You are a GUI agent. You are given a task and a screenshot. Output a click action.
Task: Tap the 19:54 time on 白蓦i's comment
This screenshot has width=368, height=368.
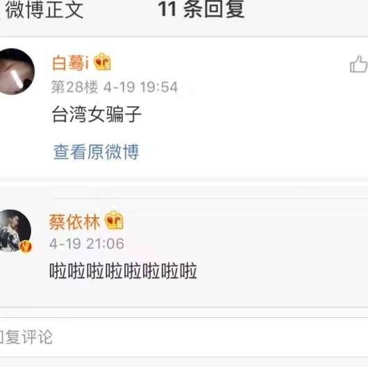click(159, 87)
